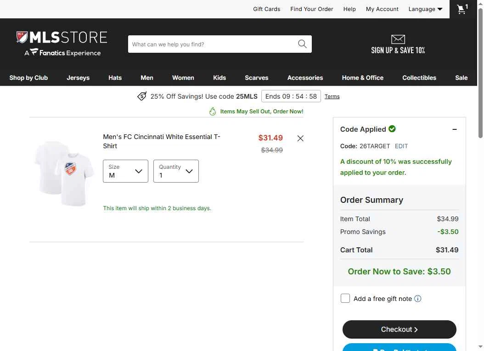
Task: Click EDIT next to code 26TARGET
Action: (x=401, y=146)
